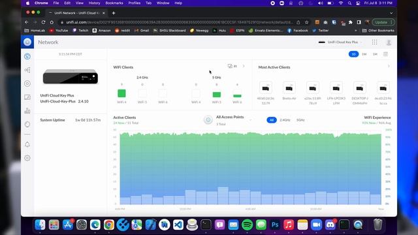Open the Statistics bar chart icon
This screenshot has width=418, height=235.
point(27,111)
